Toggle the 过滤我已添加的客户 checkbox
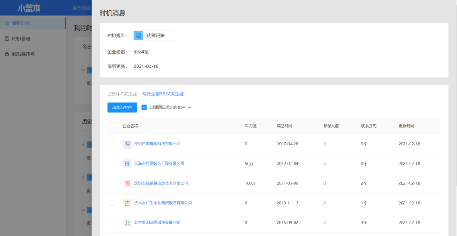This screenshot has height=236, width=457. coord(144,108)
